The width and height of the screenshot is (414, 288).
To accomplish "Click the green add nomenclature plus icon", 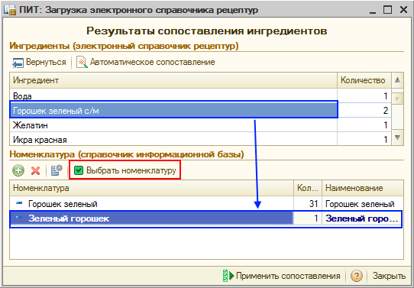I will tap(18, 170).
